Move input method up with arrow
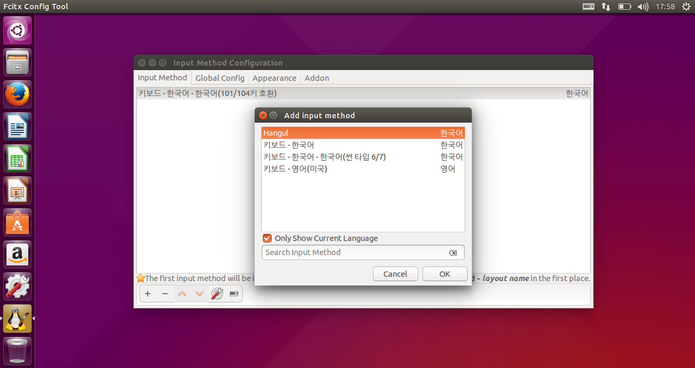This screenshot has width=695, height=368. 182,294
